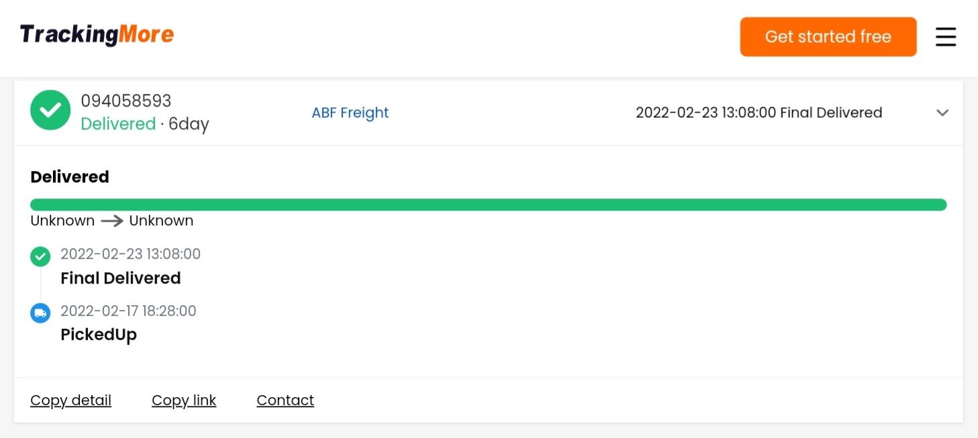Open the hamburger menu icon
Viewport: 978px width, 438px height.
[x=945, y=36]
